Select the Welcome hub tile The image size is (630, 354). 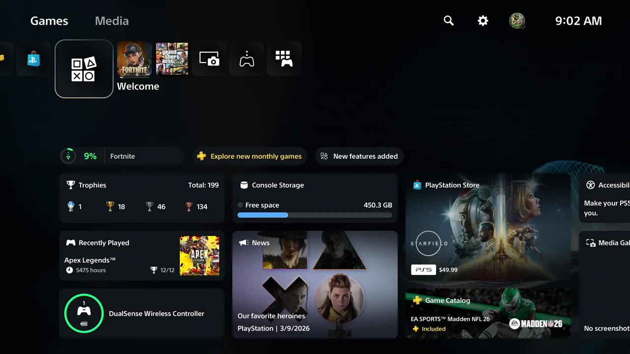point(84,69)
